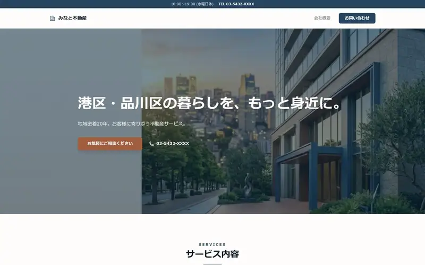Click the お問い合わせ button in header
Screen dimensions: 425x265
[x=357, y=18]
